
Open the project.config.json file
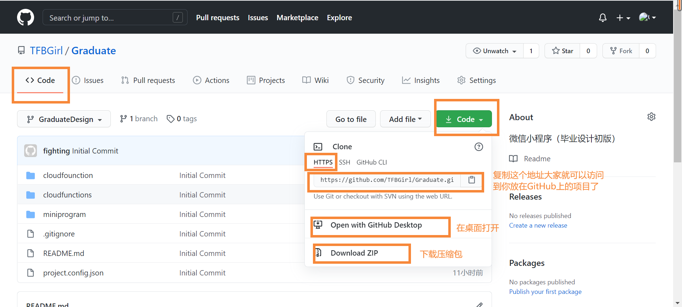click(73, 273)
